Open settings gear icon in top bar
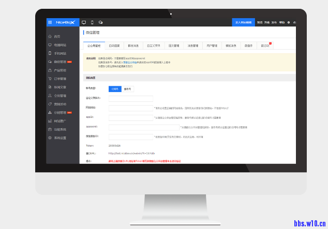The image size is (328, 229). [x=288, y=22]
